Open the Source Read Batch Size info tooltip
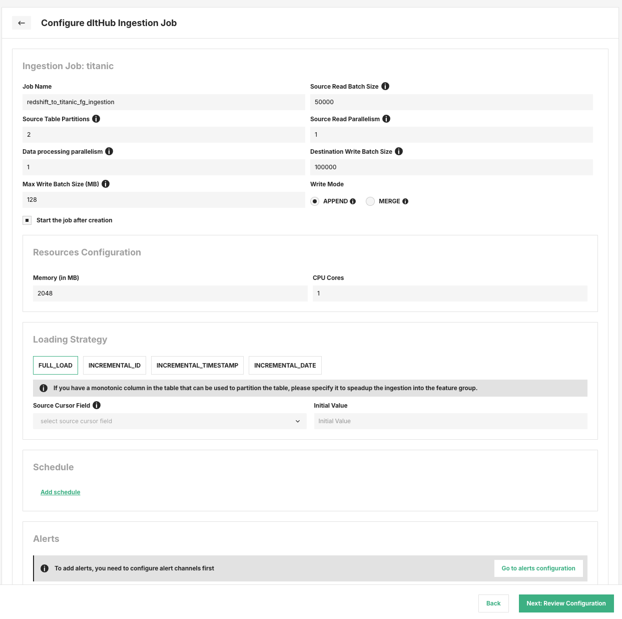 pyautogui.click(x=385, y=86)
